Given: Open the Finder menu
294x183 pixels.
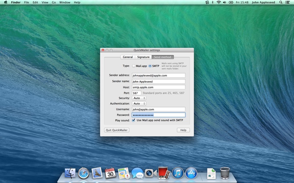Looking at the screenshot, I should [x=16, y=2].
